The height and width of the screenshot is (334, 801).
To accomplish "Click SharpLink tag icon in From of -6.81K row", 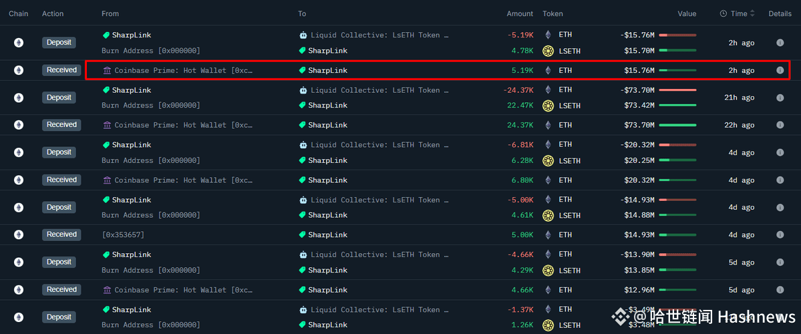I will [x=106, y=145].
